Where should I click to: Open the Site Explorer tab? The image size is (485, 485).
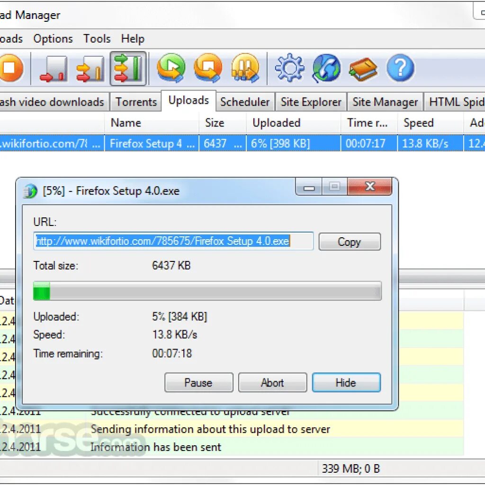pyautogui.click(x=311, y=102)
